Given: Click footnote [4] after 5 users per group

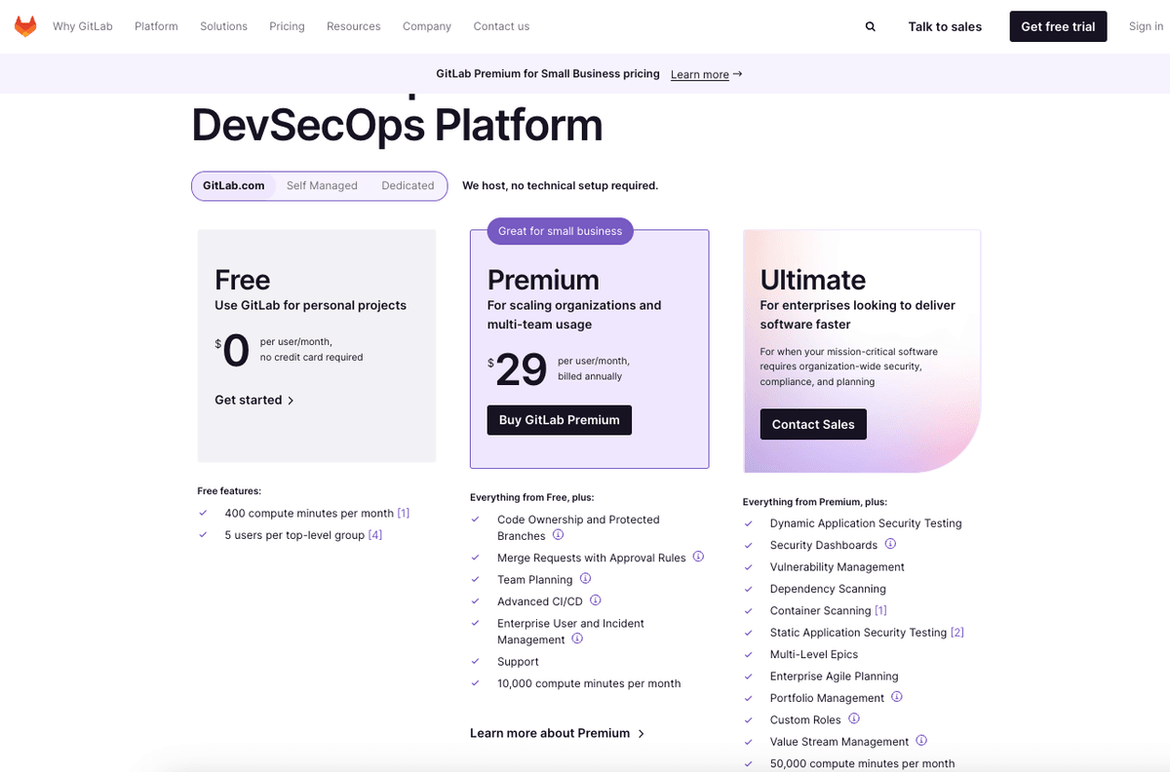Looking at the screenshot, I should 375,534.
